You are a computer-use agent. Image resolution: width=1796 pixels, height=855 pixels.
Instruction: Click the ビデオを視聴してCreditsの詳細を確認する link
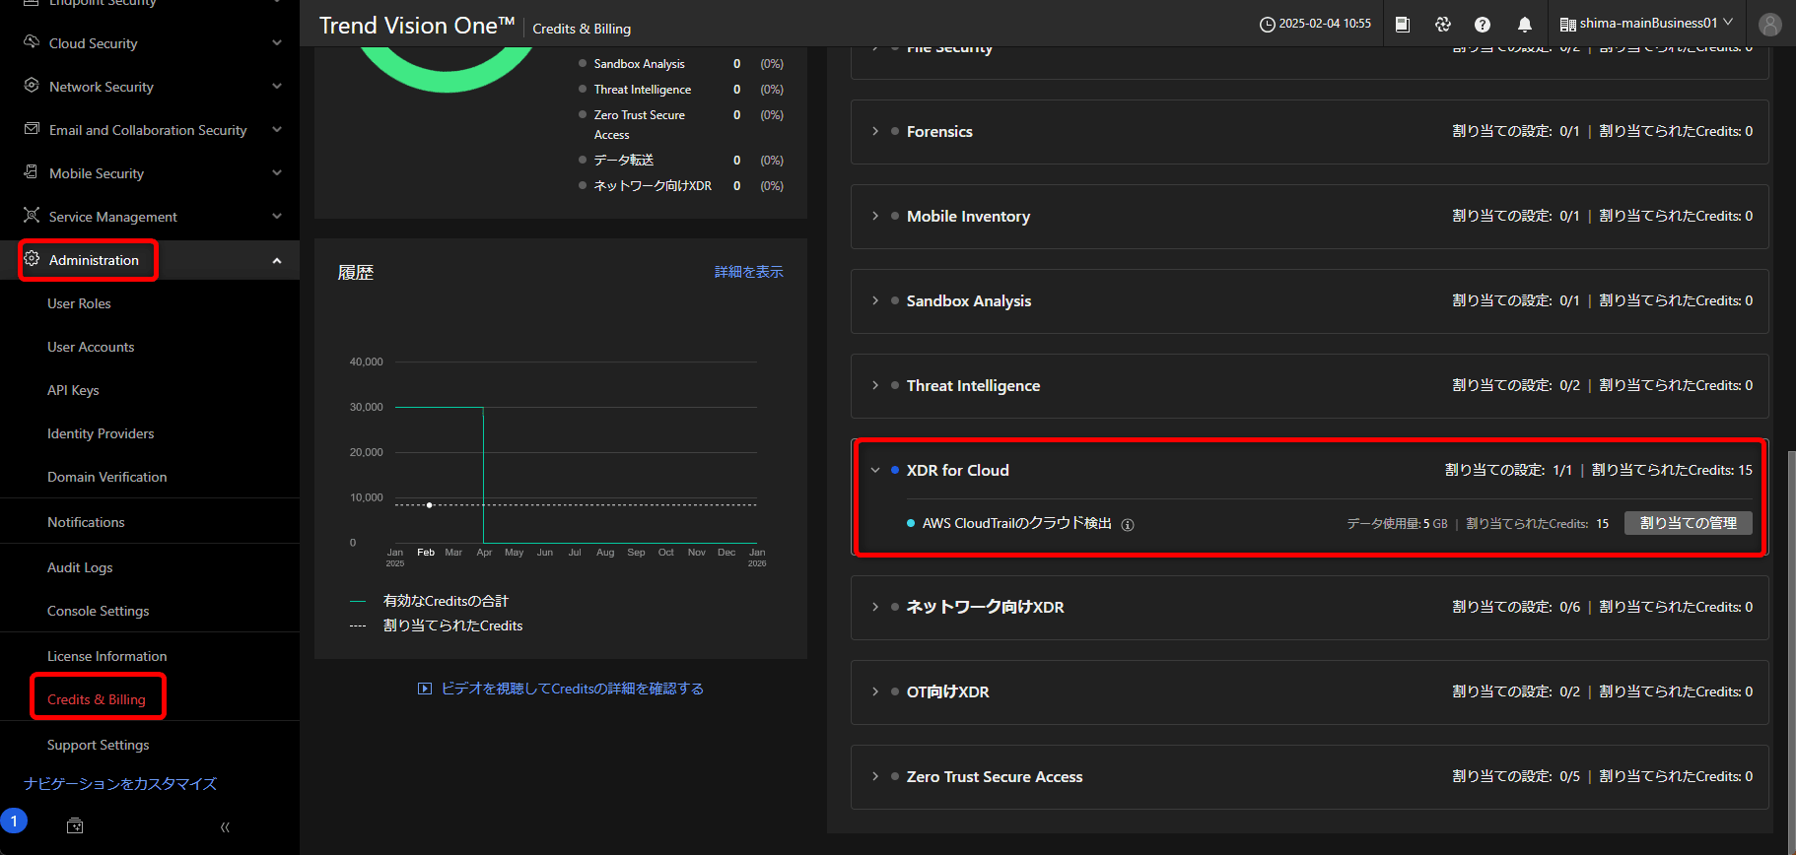coord(572,689)
